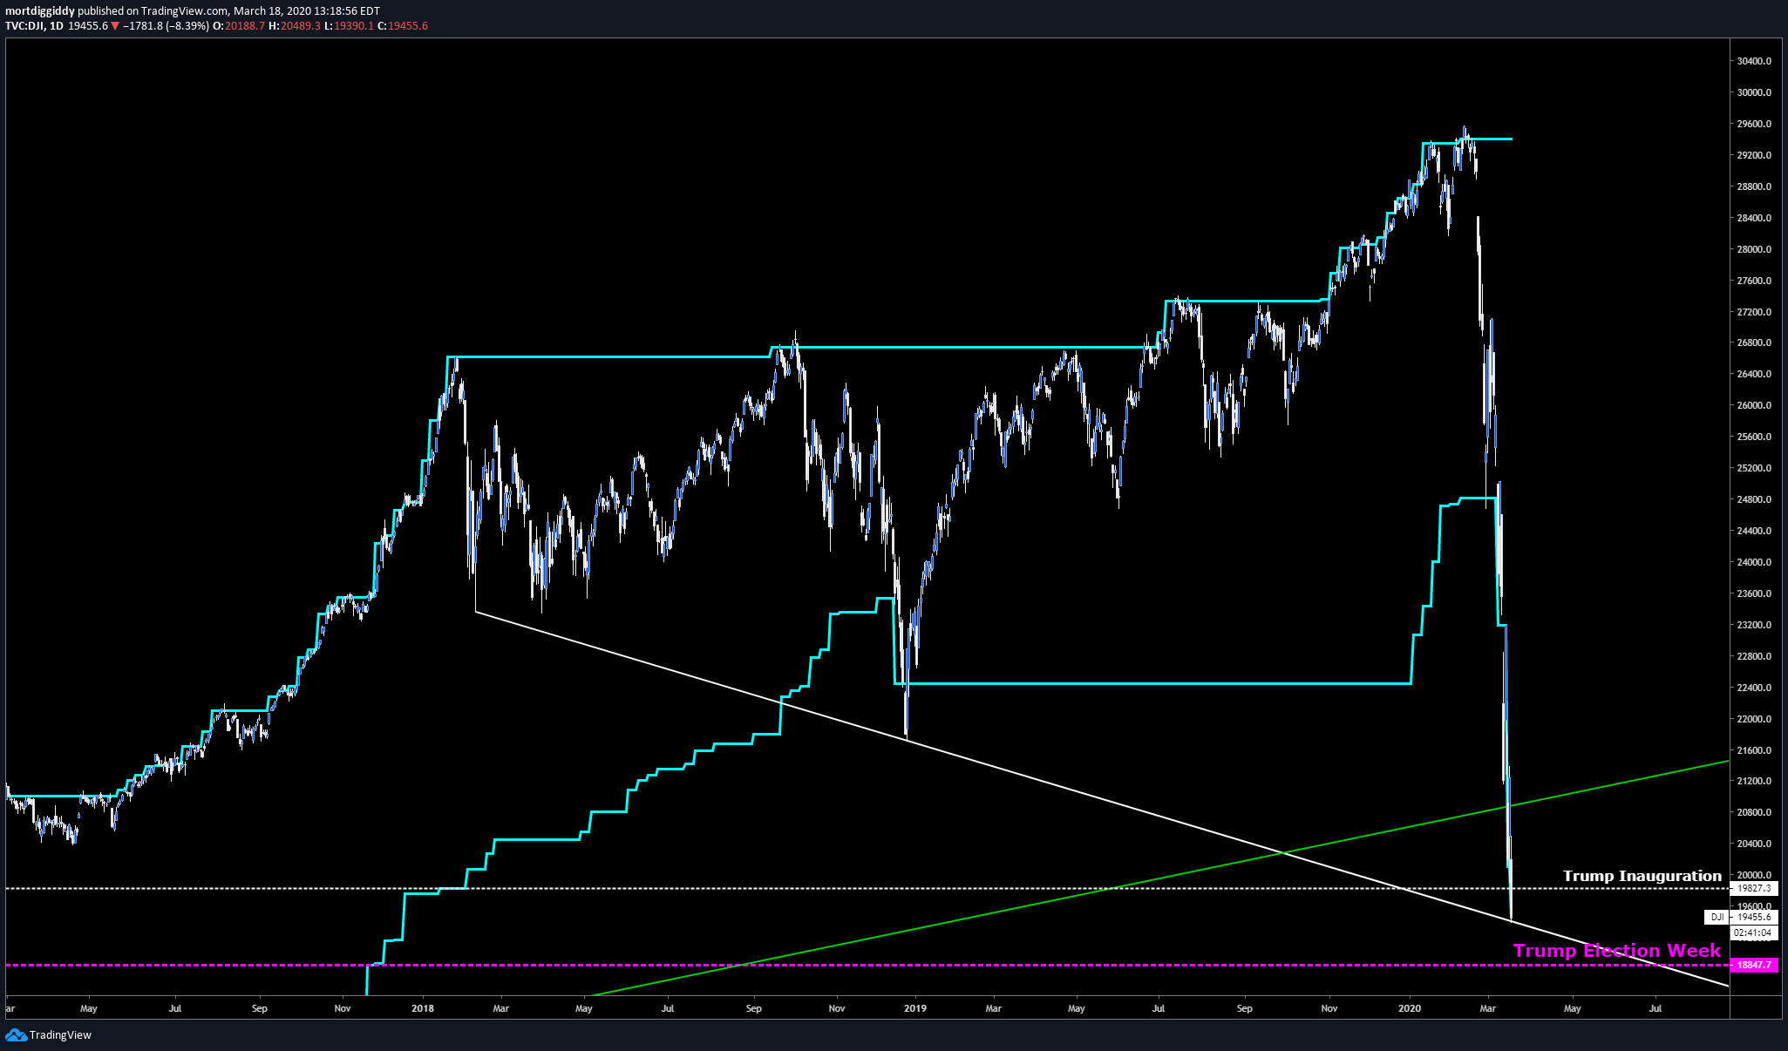
Task: Select the Trump Election Week text annotation
Action: click(x=1617, y=951)
